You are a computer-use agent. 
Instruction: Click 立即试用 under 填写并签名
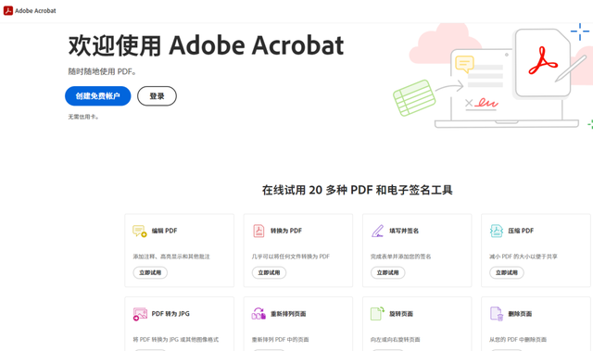(387, 272)
